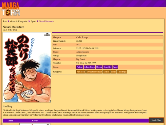Click the Ausgabe: row label
The width and height of the screenshot is (166, 125).
(x=57, y=63)
